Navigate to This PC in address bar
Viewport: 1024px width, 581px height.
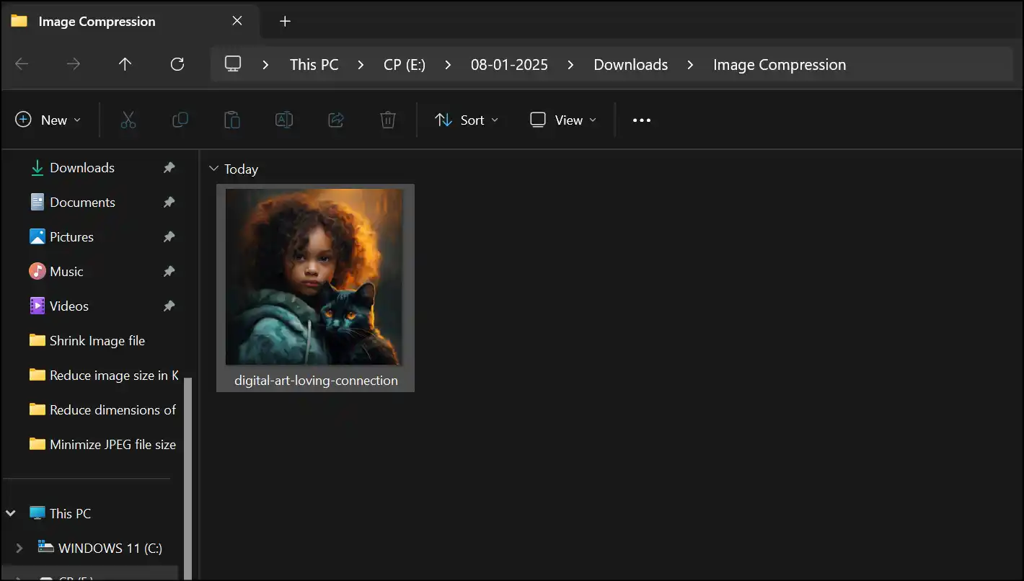314,64
